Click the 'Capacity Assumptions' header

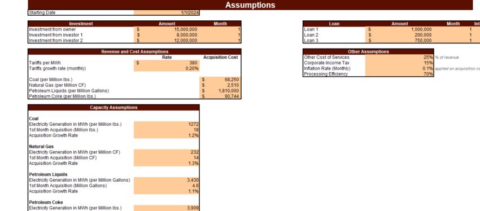pos(114,107)
